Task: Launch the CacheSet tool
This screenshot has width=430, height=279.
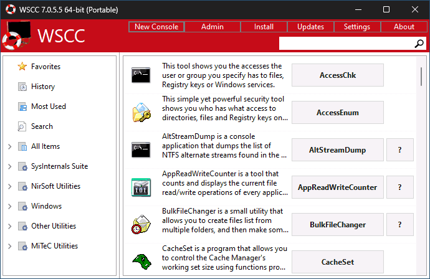Action: click(338, 262)
